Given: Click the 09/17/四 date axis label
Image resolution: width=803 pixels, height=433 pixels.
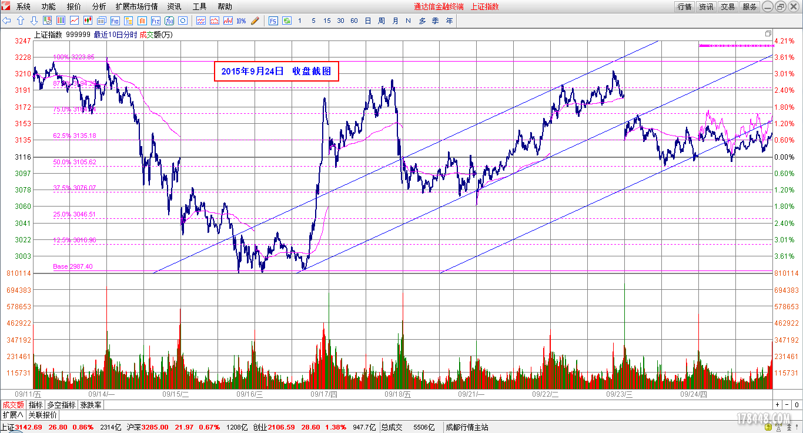Looking at the screenshot, I should click(324, 394).
